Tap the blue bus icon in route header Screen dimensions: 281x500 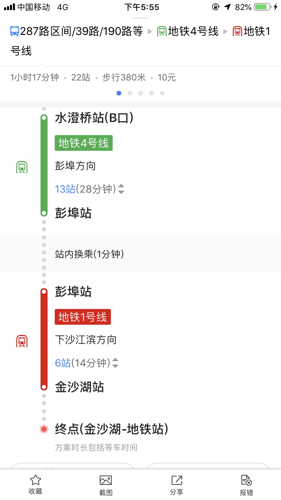[x=15, y=31]
